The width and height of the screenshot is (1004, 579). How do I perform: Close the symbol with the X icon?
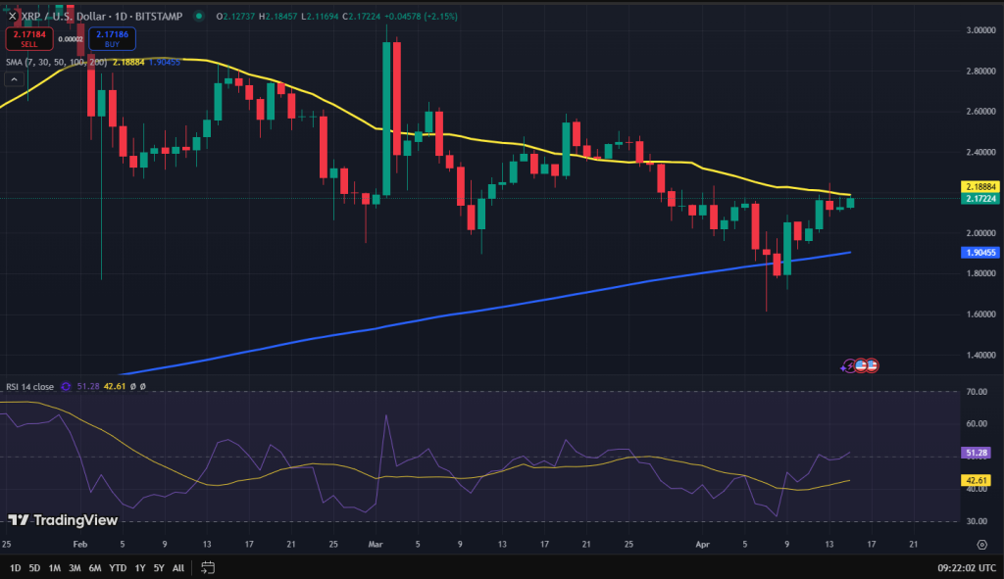click(x=12, y=16)
